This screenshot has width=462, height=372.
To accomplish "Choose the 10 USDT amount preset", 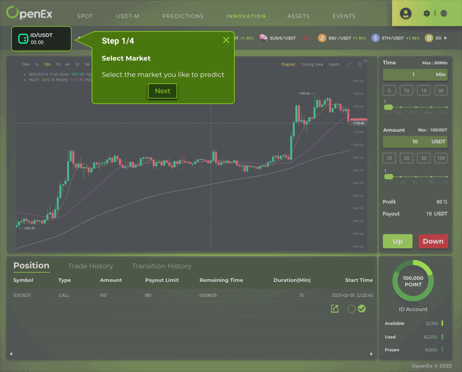I will (x=389, y=158).
